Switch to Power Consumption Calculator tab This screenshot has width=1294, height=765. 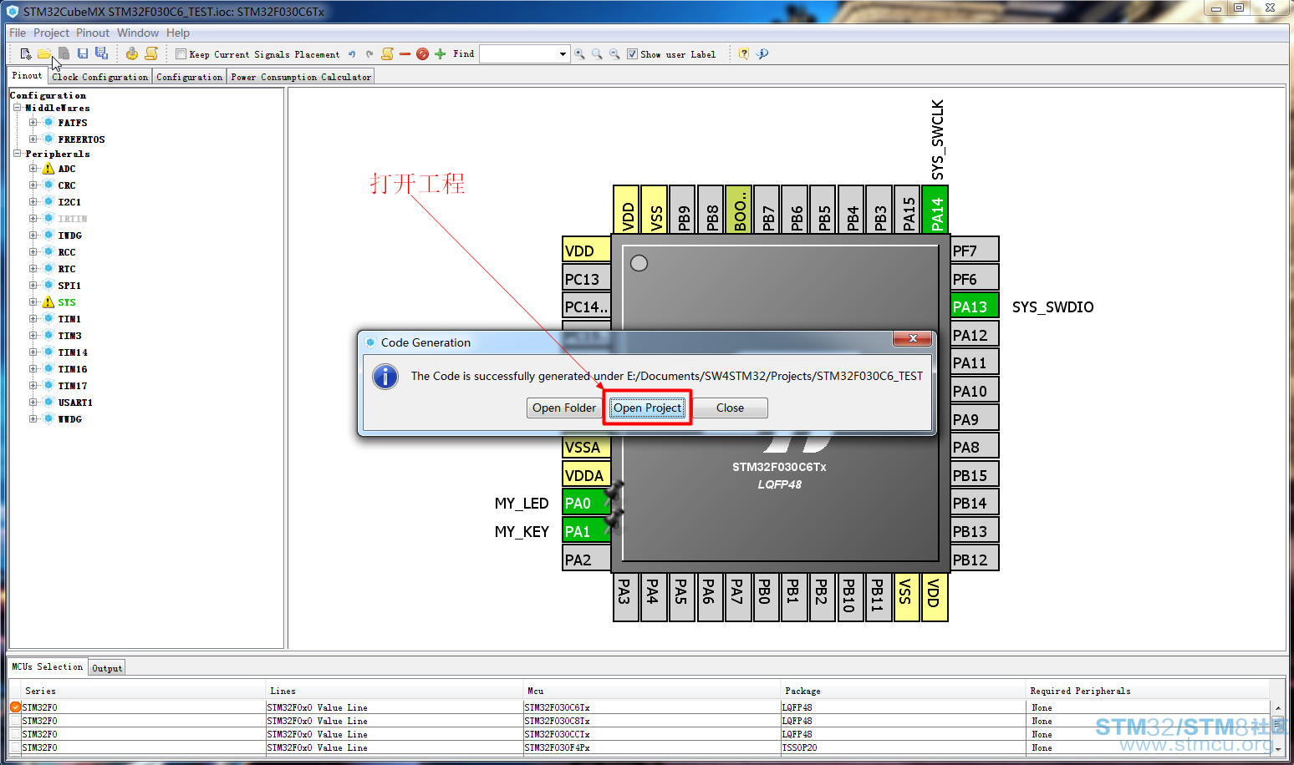301,77
